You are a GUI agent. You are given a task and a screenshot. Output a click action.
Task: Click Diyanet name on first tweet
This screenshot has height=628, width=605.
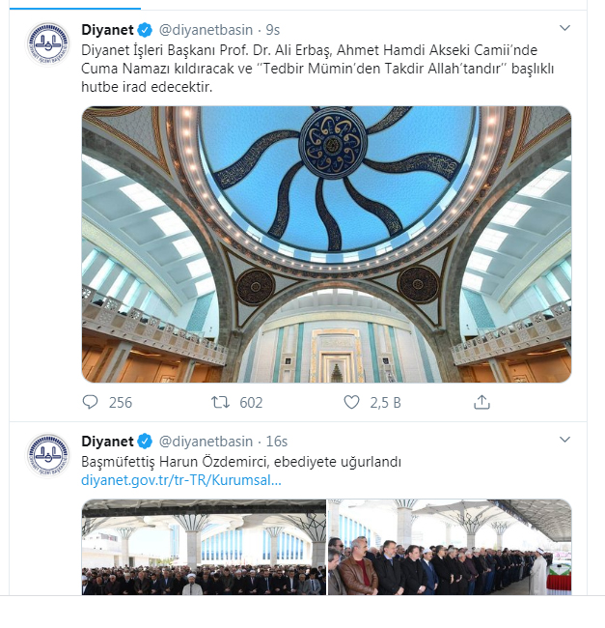click(x=107, y=30)
